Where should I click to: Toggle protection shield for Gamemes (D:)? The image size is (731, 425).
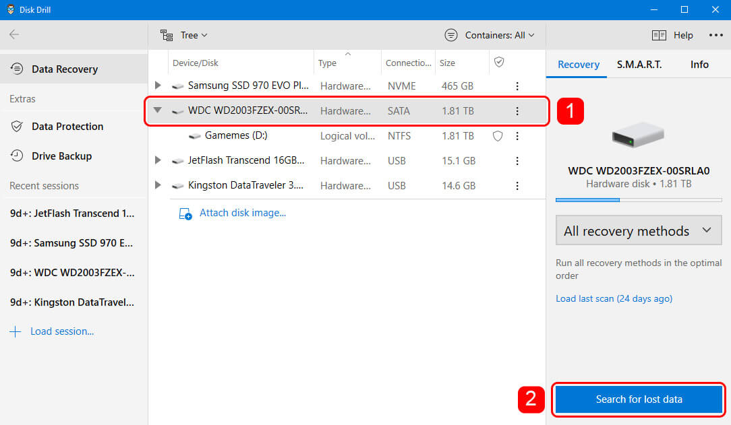pos(498,136)
